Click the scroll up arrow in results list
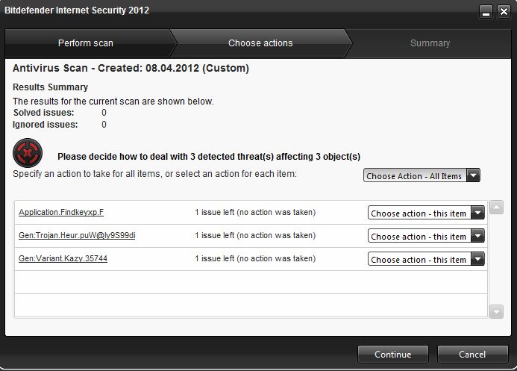The height and width of the screenshot is (371, 517). coord(496,208)
